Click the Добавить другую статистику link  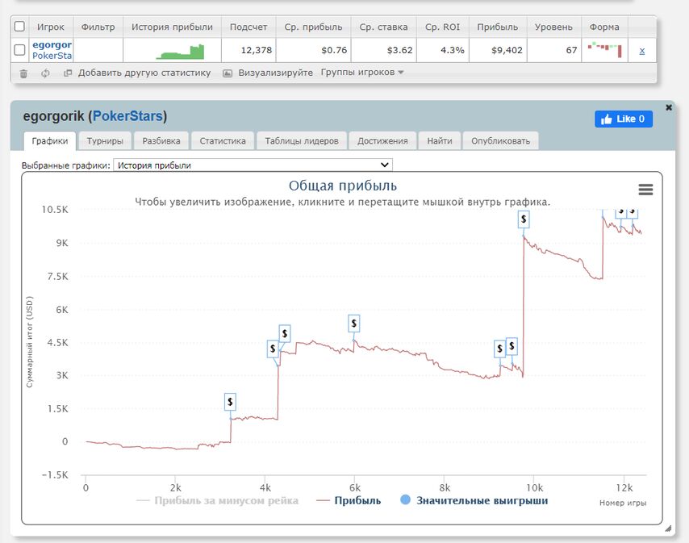point(137,73)
